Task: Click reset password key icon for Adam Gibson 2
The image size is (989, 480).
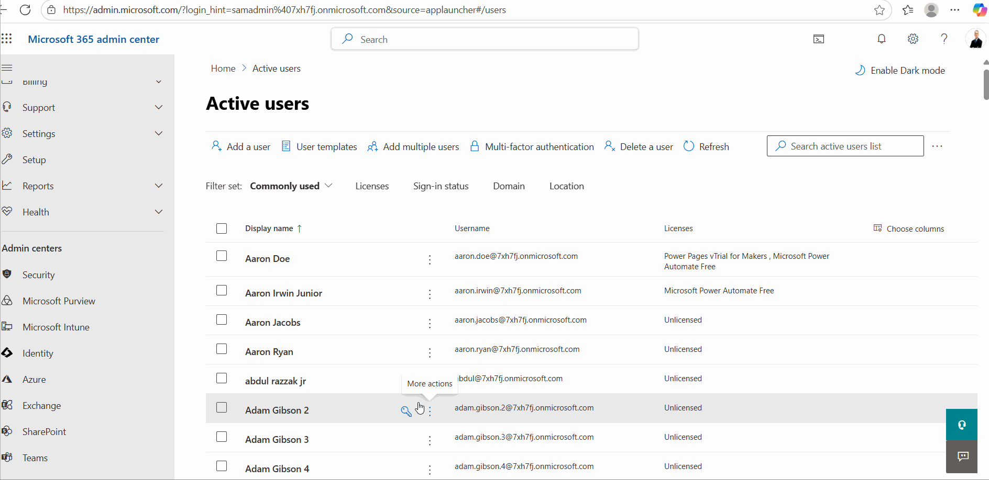Action: [406, 411]
